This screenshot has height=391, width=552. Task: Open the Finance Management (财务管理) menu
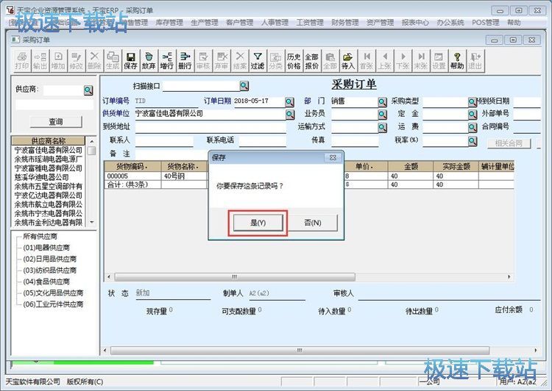[x=344, y=23]
